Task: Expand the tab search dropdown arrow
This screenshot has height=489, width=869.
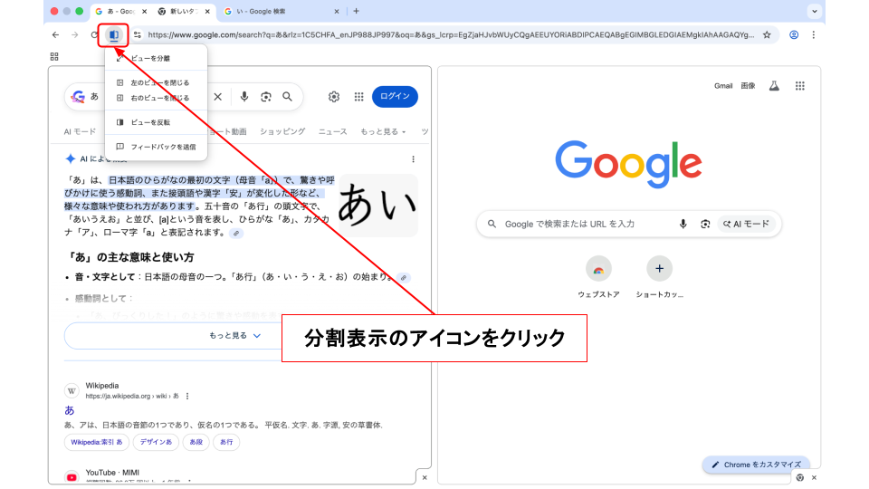Action: click(x=815, y=11)
